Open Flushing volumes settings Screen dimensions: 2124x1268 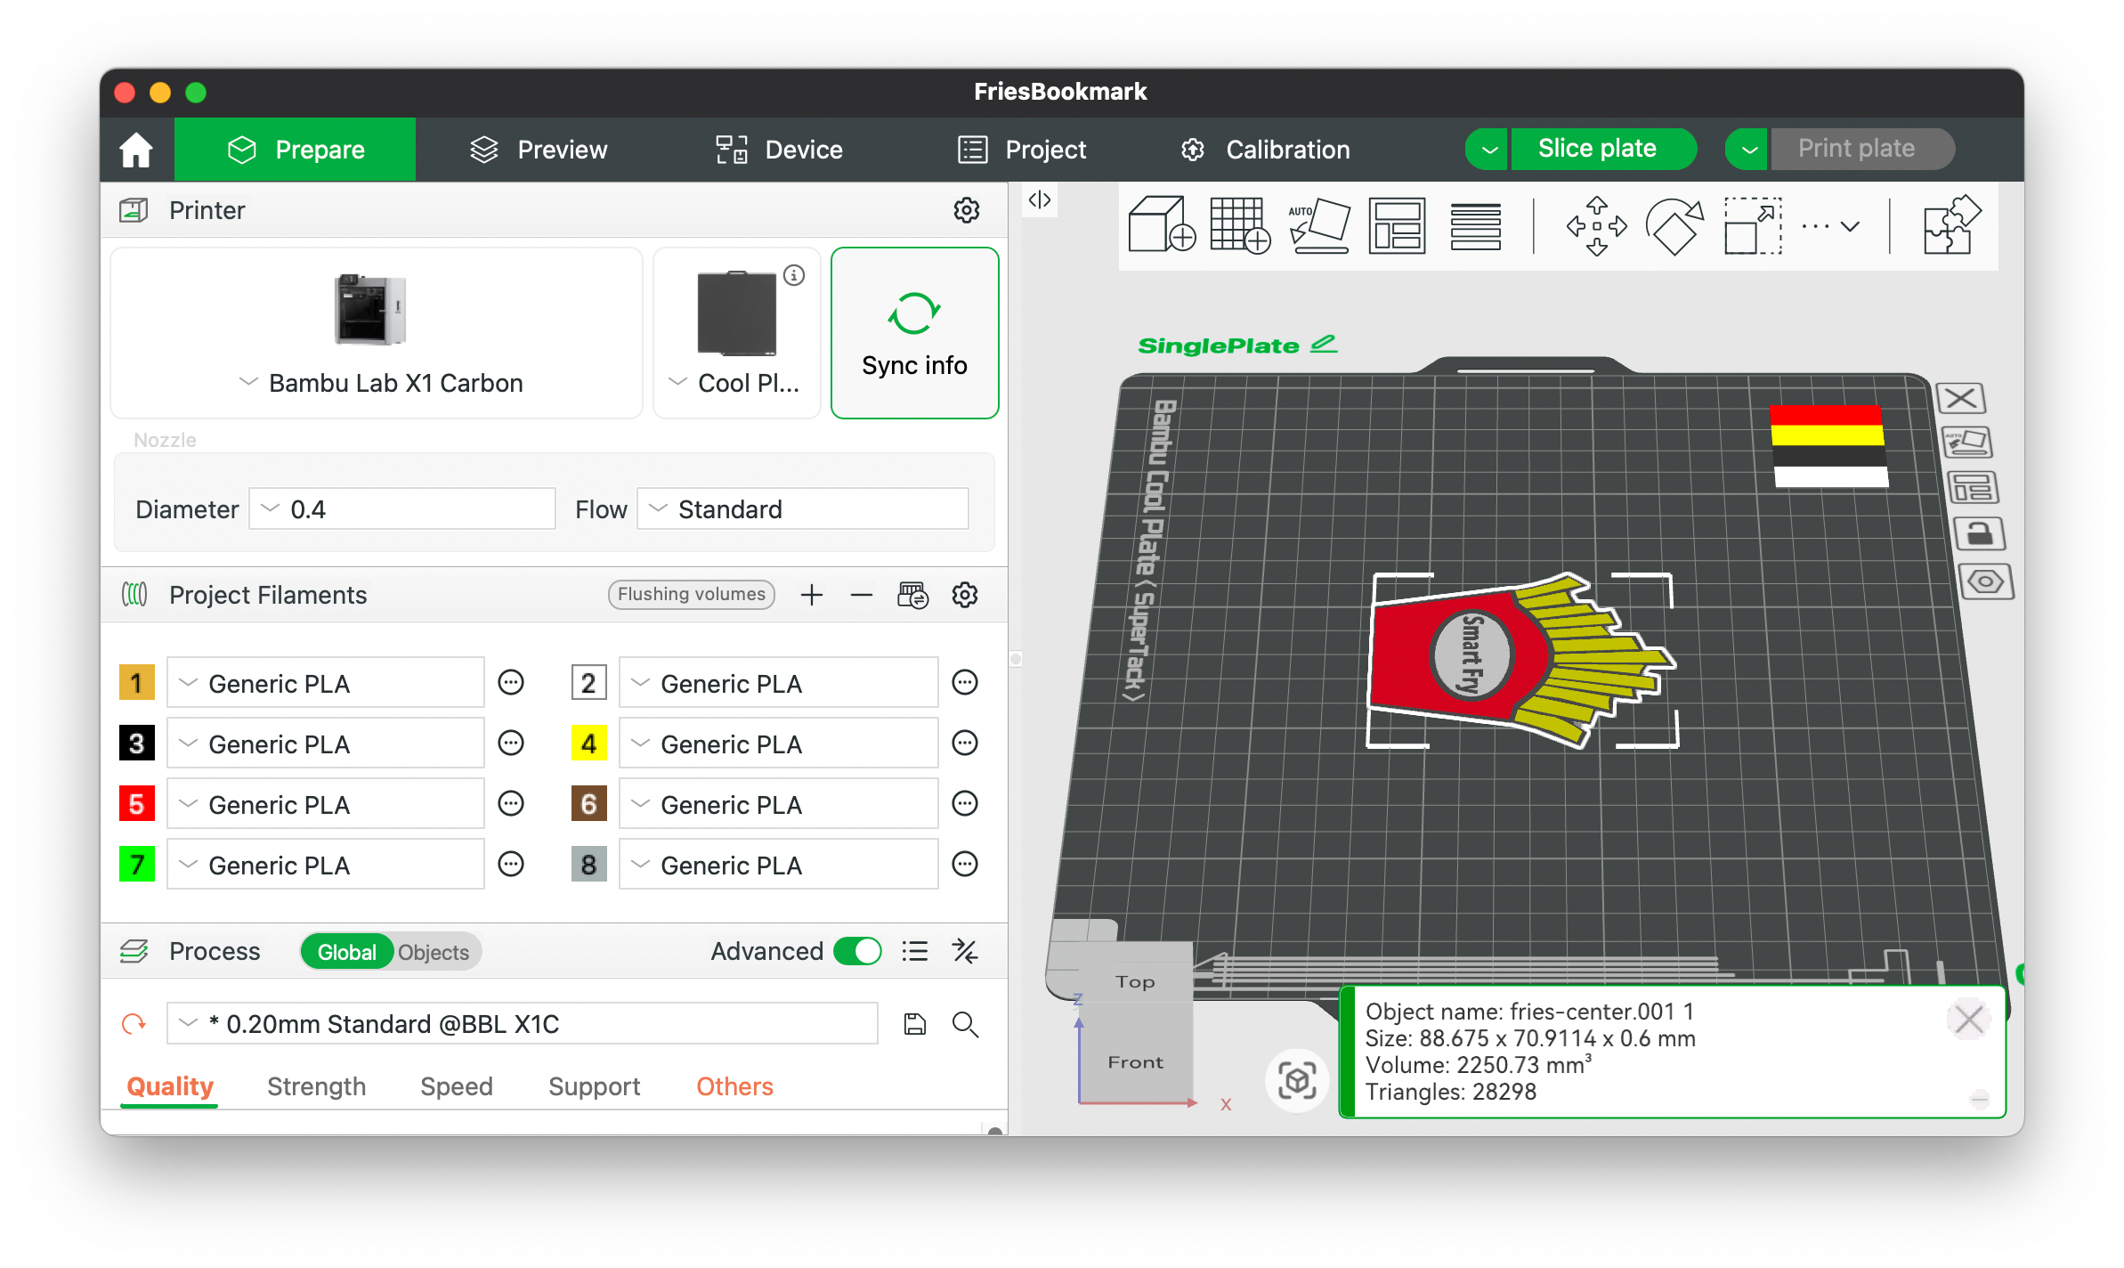pos(691,594)
